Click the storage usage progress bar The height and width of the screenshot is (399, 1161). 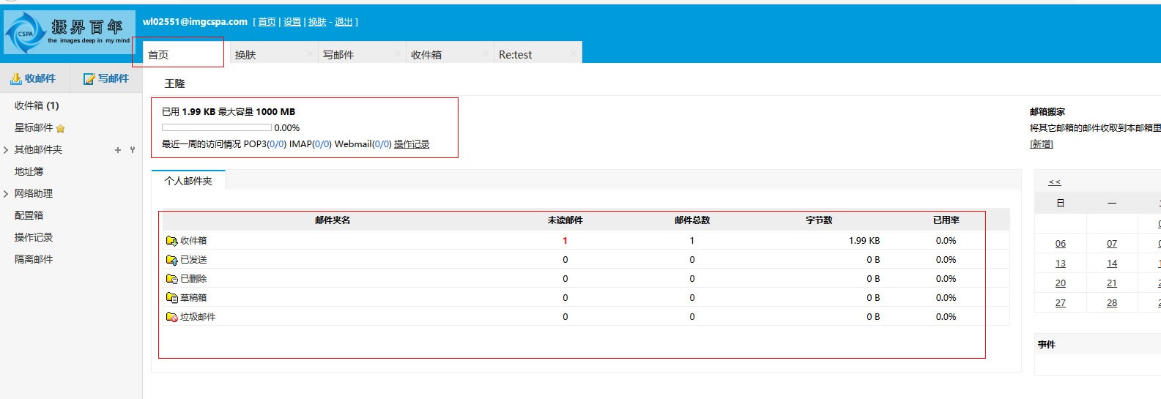(216, 127)
